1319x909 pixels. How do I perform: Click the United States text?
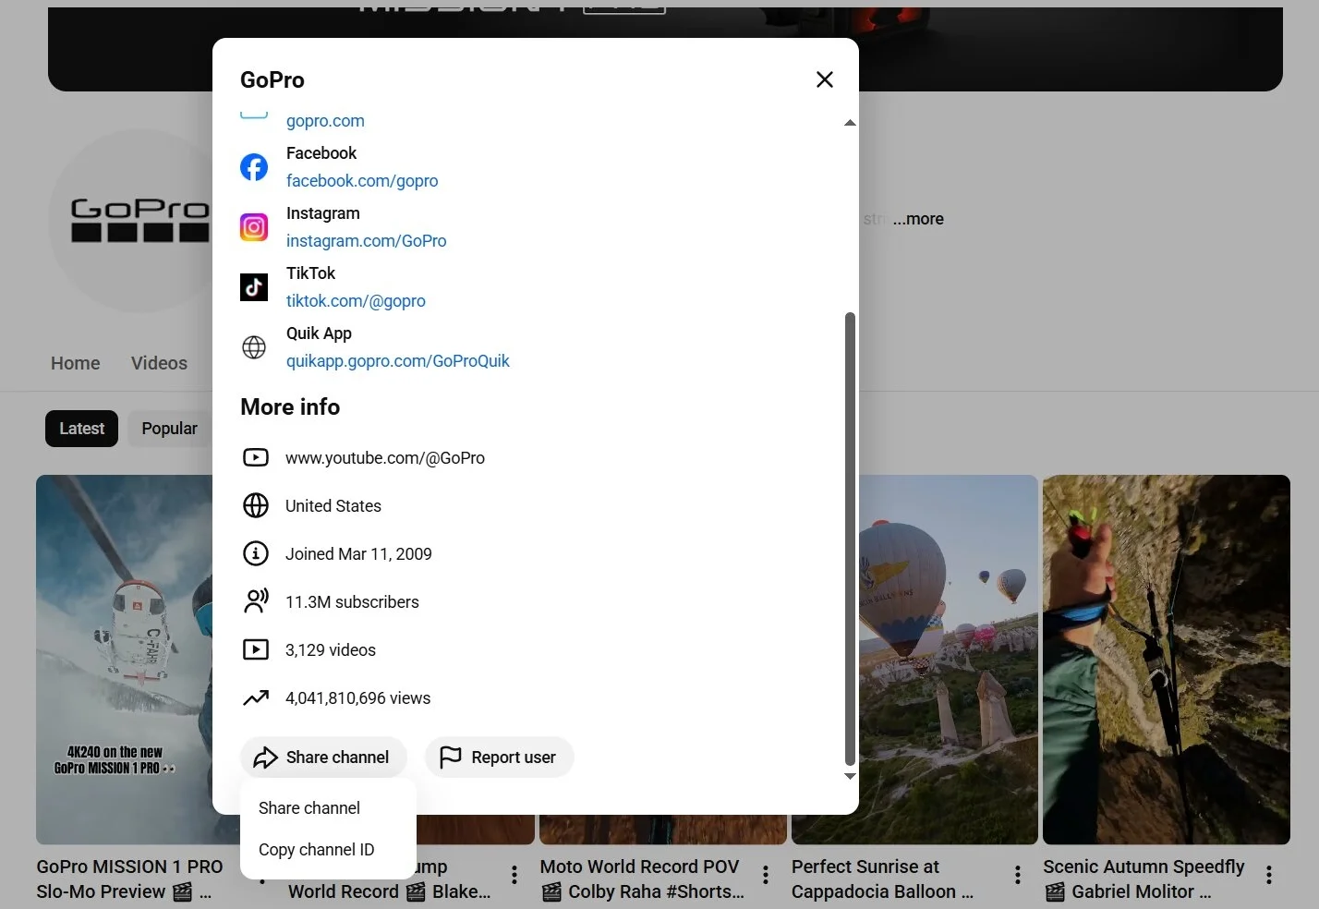[333, 506]
